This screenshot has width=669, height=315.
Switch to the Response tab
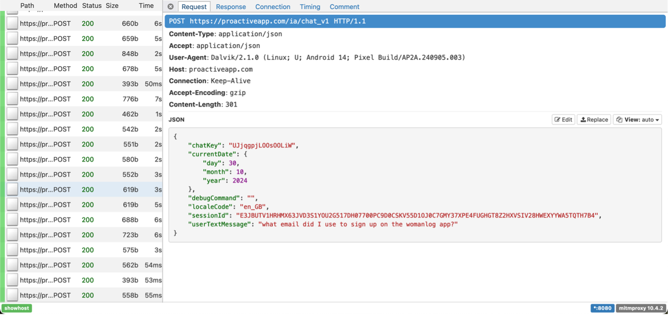(231, 7)
